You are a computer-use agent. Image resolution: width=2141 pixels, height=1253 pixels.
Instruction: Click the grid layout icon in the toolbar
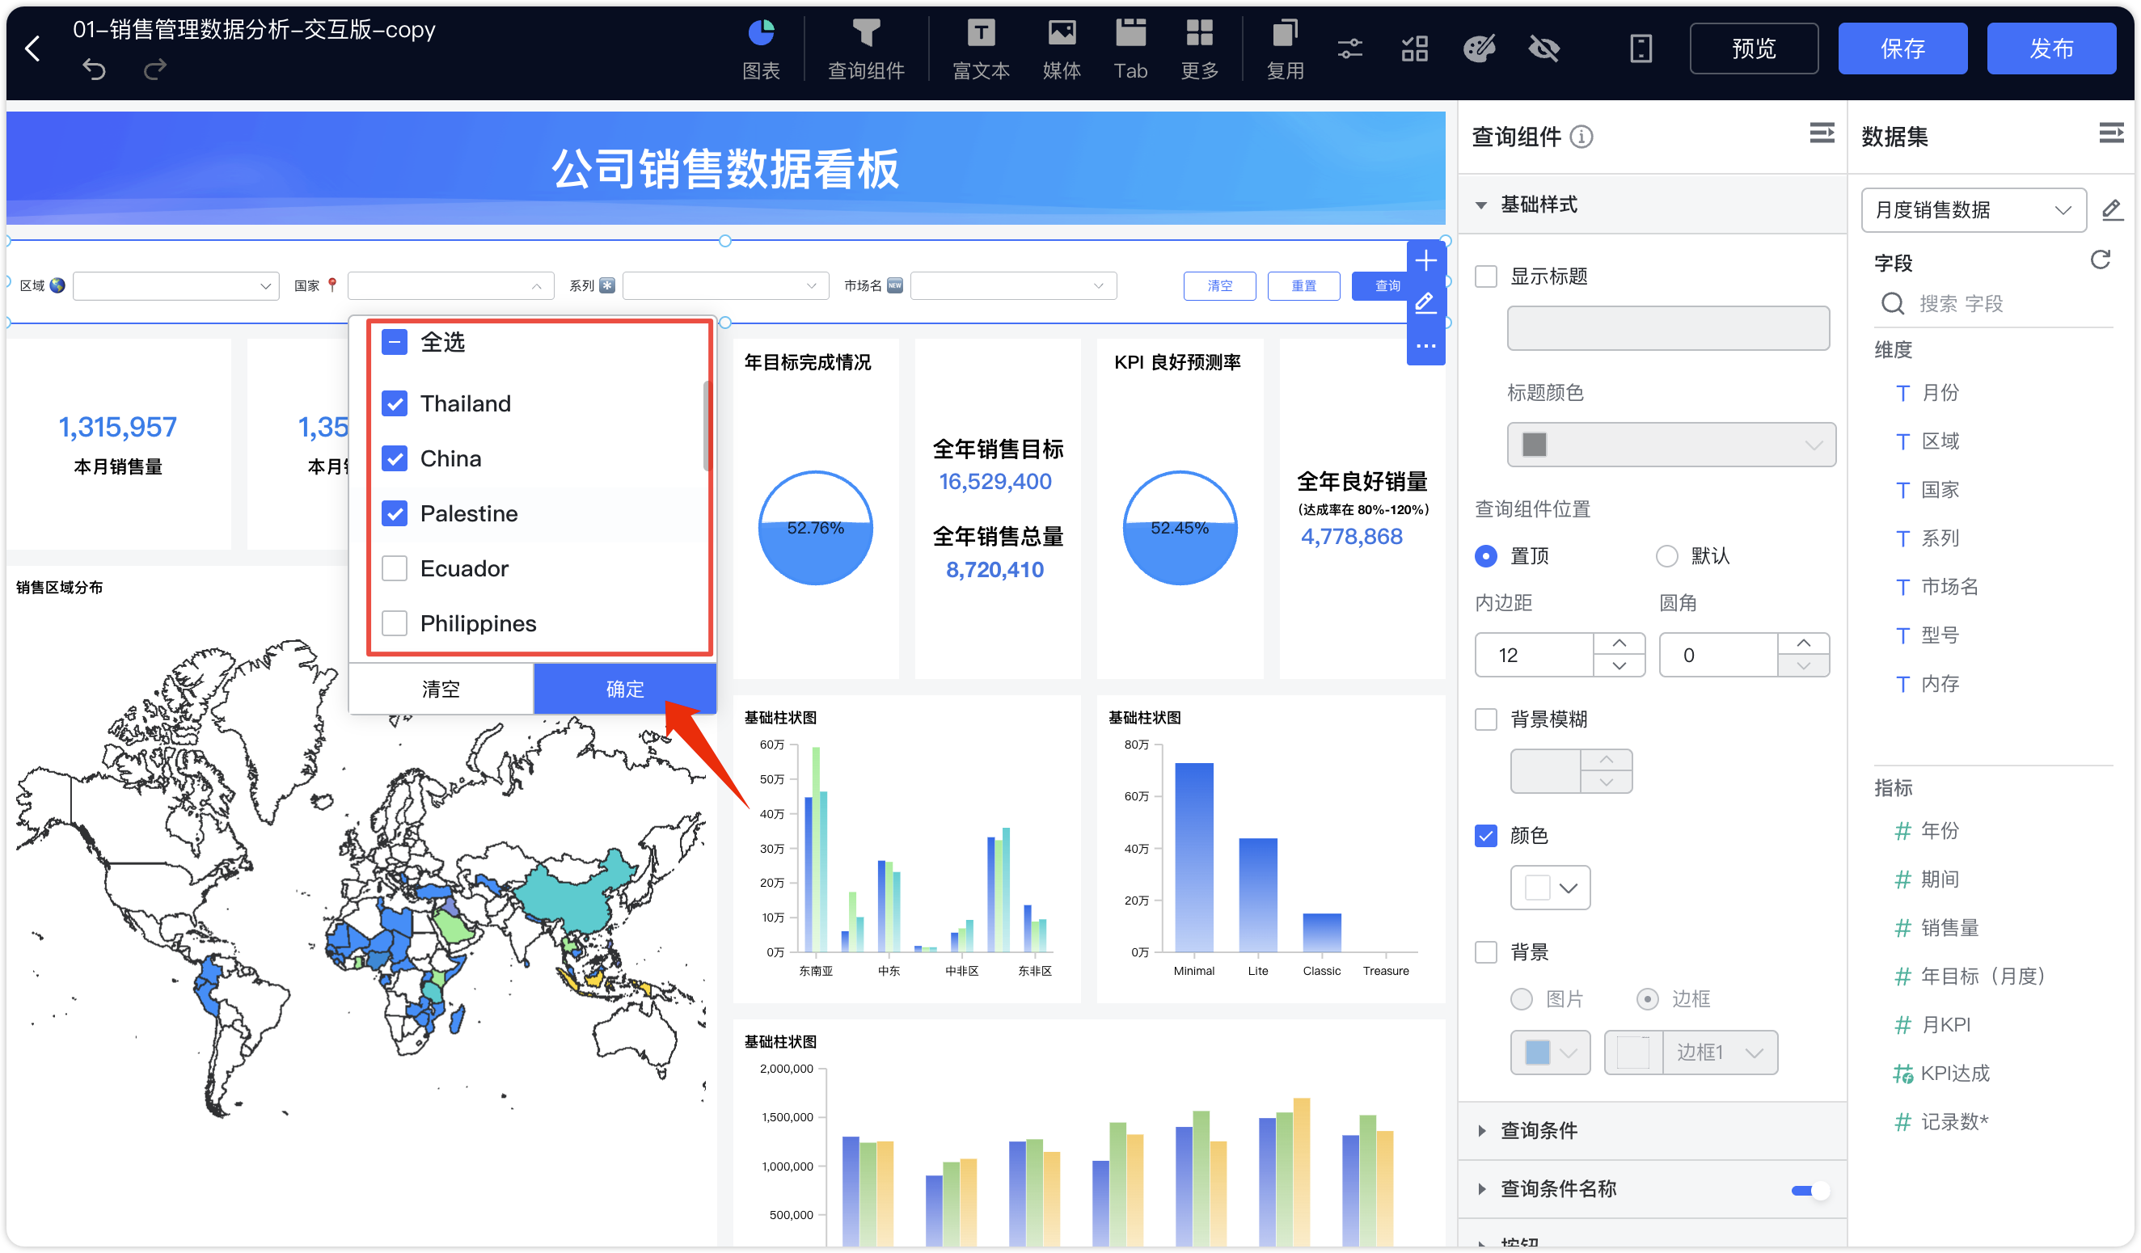pyautogui.click(x=1414, y=49)
